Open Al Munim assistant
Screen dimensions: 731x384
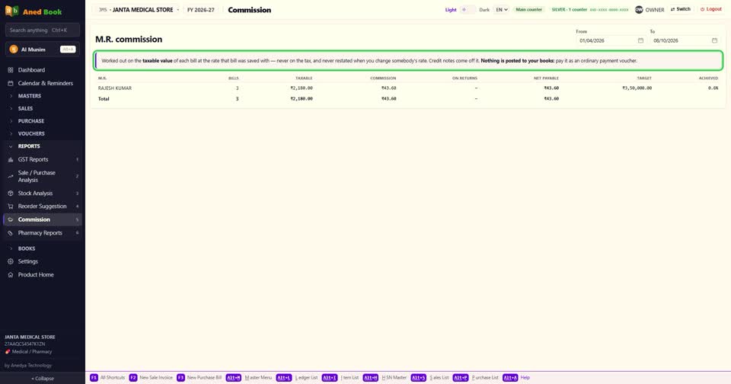pos(43,49)
